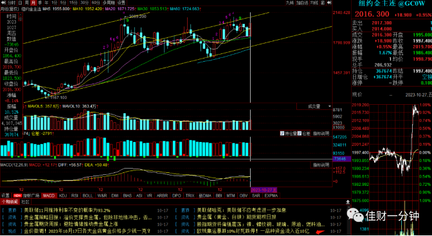
Task: Select the DPO indicator tab
Action: 176,195
